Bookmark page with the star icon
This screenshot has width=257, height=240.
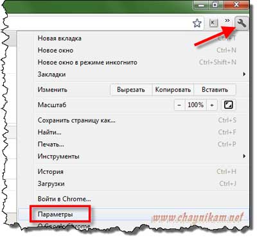(197, 23)
